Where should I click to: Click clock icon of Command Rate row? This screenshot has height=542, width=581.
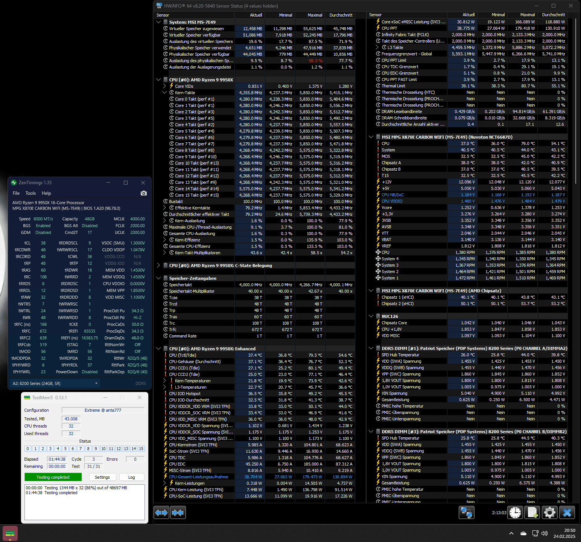pos(166,336)
